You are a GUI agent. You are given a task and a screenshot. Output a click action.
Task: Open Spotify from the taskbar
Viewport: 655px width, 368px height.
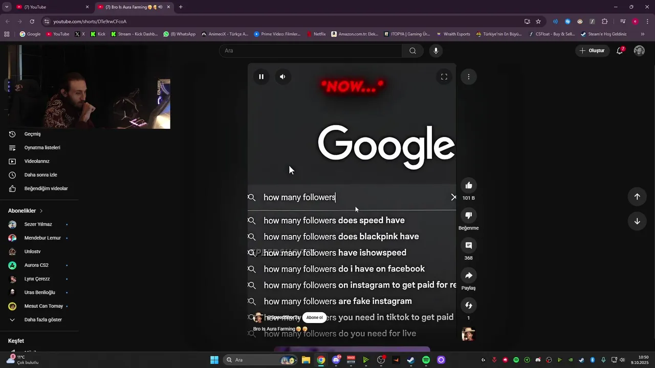click(426, 360)
